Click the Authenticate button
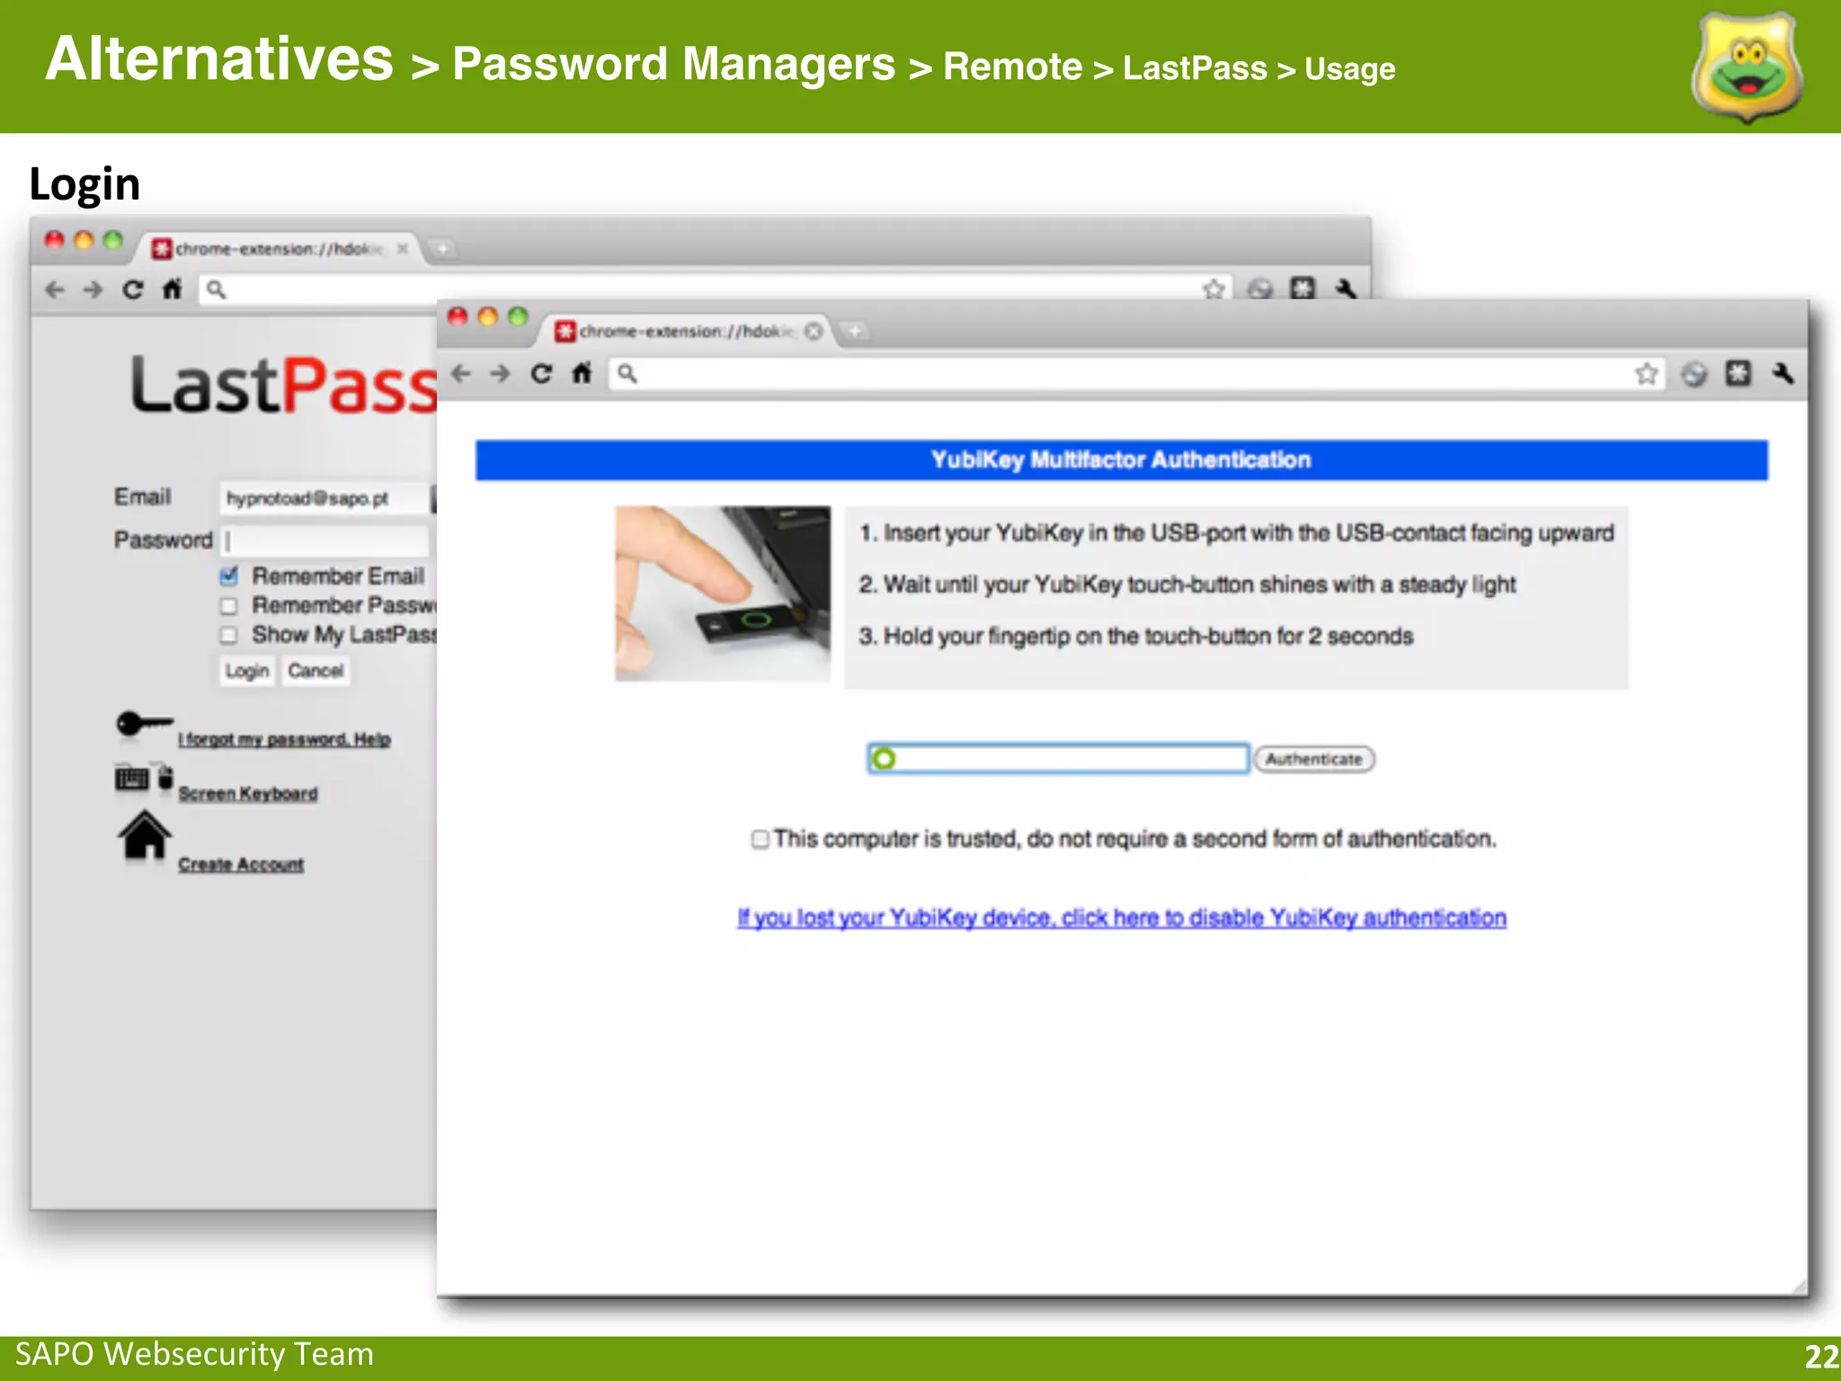The width and height of the screenshot is (1841, 1381). coord(1313,759)
